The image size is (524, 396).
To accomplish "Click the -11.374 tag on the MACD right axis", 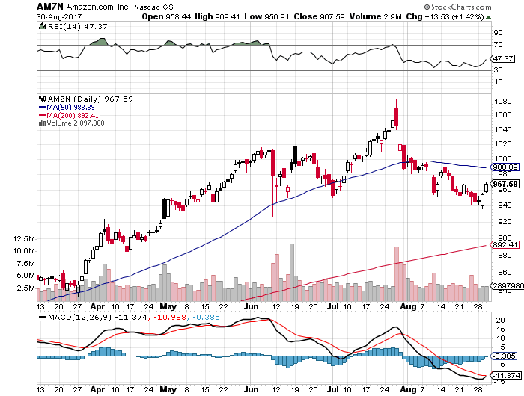I will [507, 375].
